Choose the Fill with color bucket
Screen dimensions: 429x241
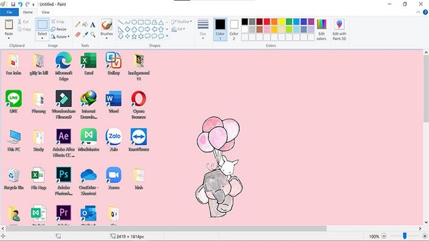(x=85, y=24)
